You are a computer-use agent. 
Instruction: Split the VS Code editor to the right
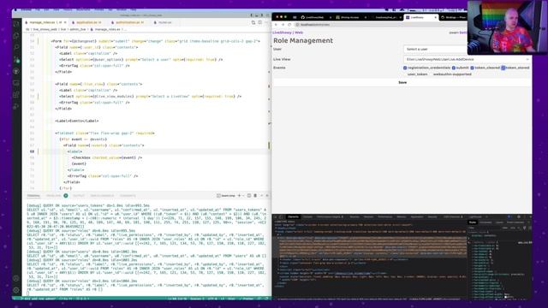click(259, 22)
